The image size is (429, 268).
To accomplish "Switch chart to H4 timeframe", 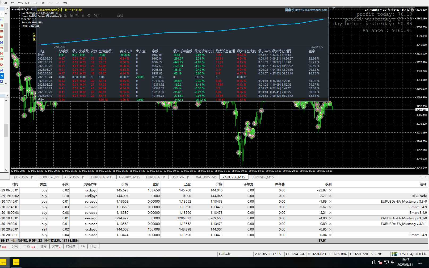I will [x=43, y=3].
